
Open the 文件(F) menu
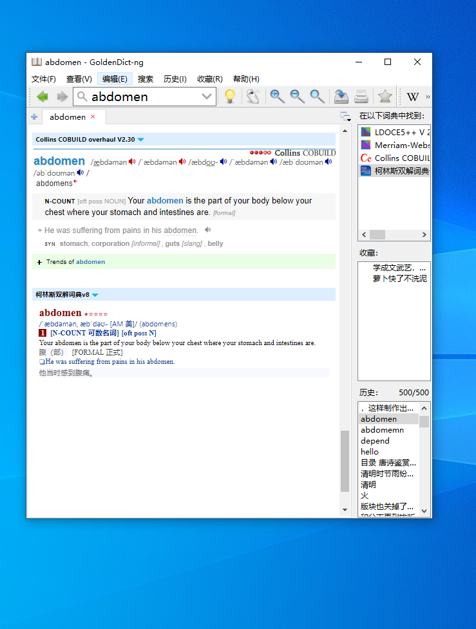[44, 79]
